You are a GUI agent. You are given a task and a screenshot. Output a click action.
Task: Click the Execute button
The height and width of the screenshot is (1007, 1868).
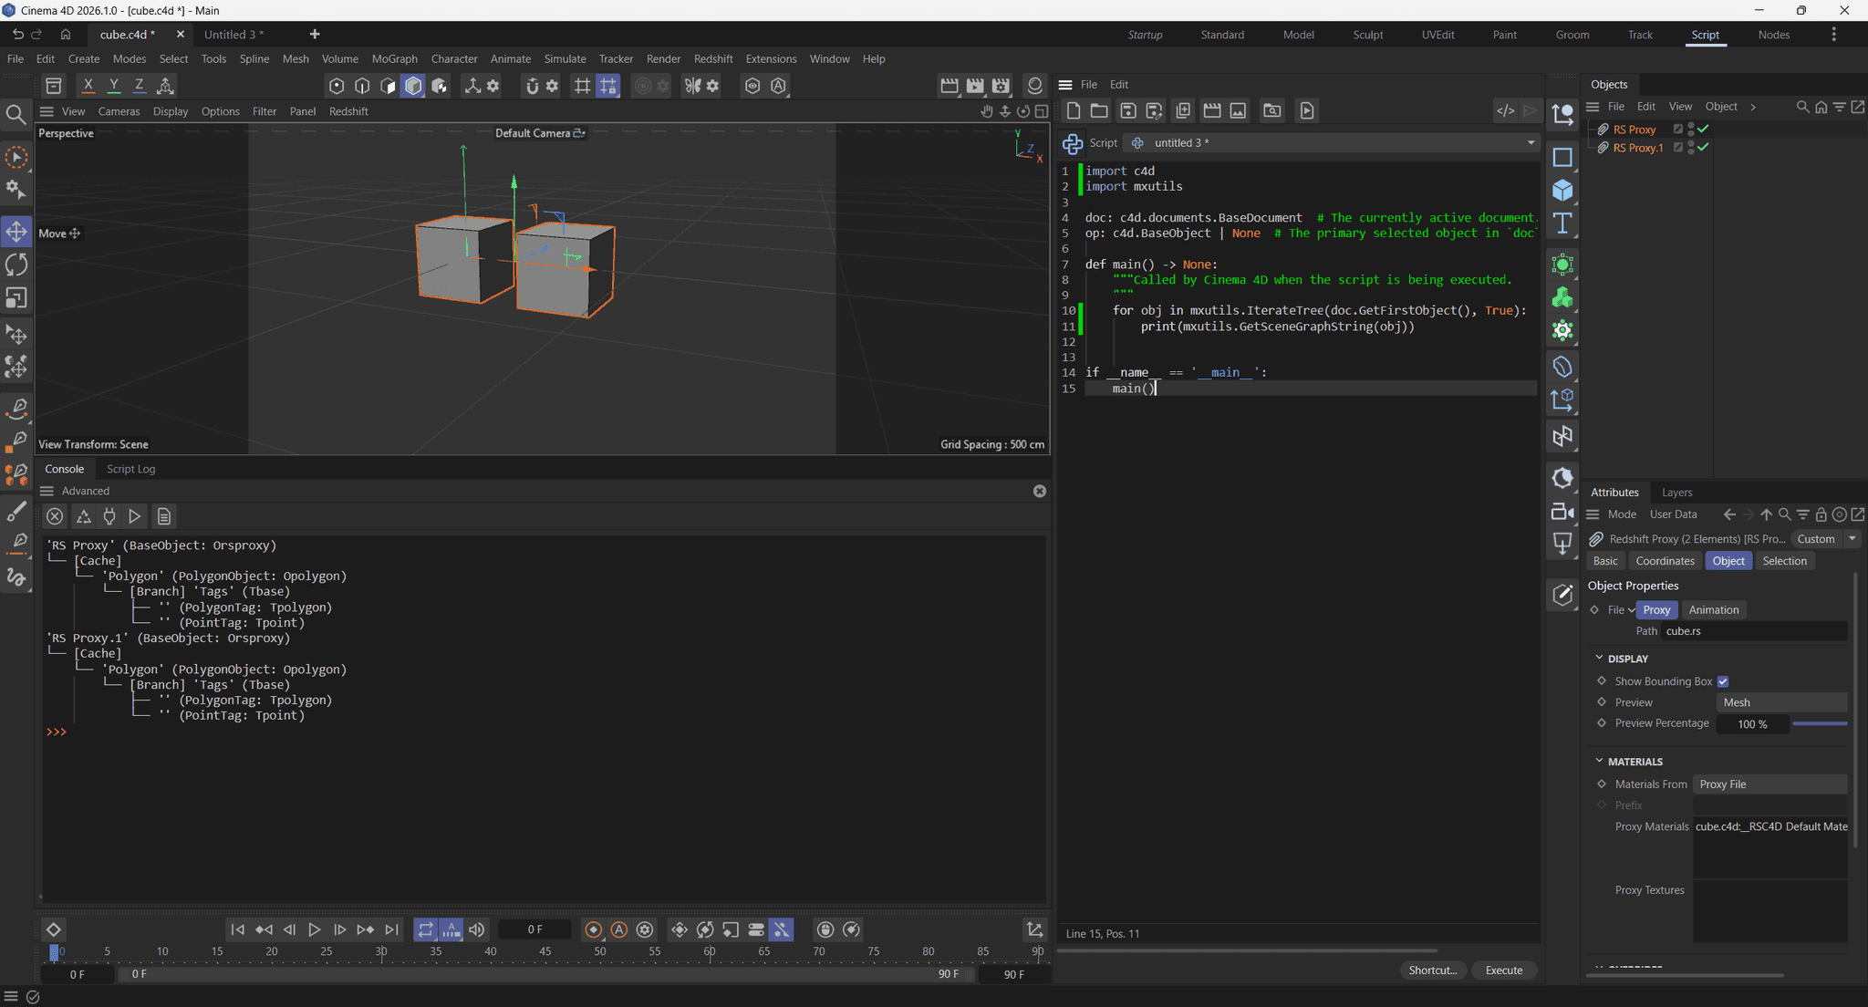(1503, 970)
